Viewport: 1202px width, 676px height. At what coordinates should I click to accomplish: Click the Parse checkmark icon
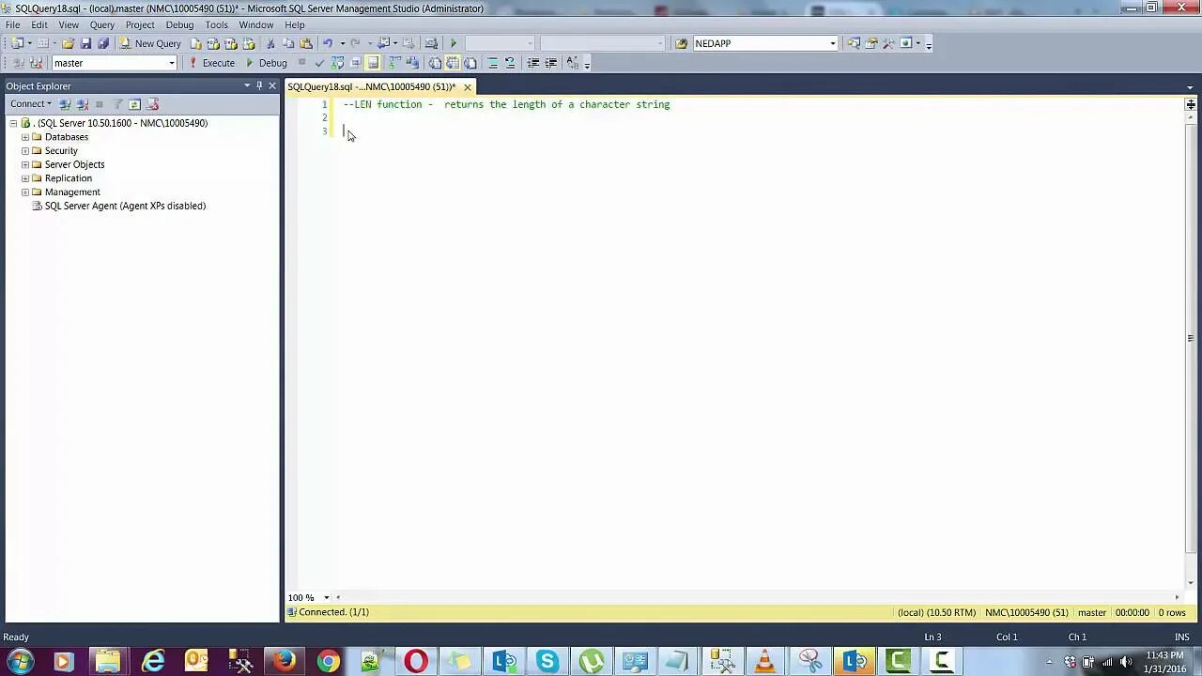coord(319,63)
